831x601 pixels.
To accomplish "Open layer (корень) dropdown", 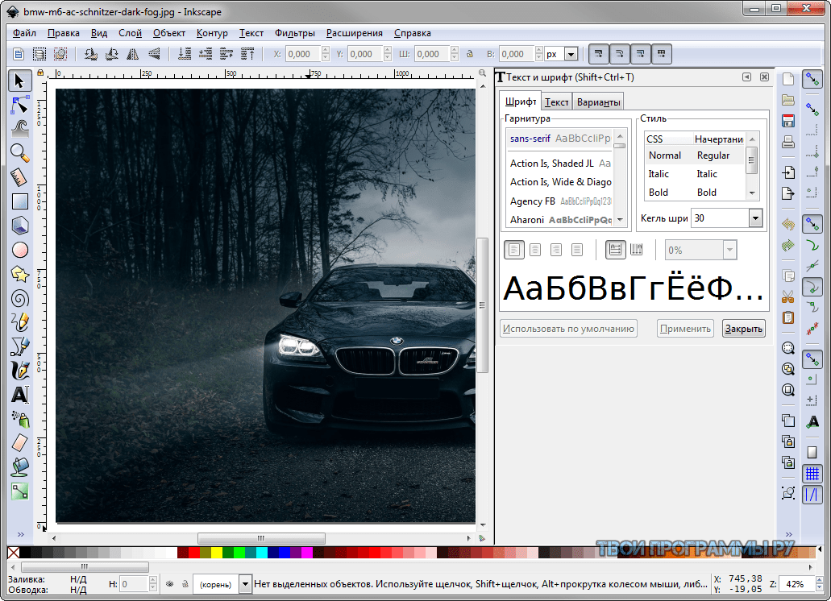I will click(245, 584).
